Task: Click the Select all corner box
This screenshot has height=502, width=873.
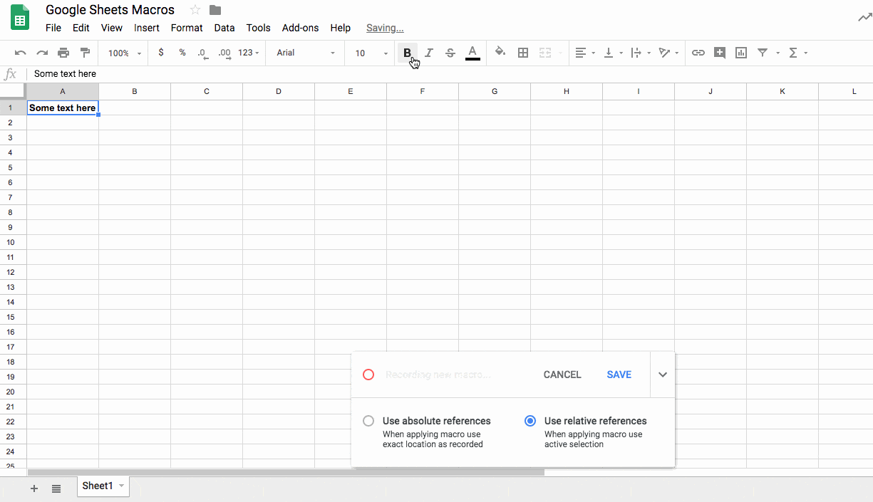Action: click(x=13, y=91)
